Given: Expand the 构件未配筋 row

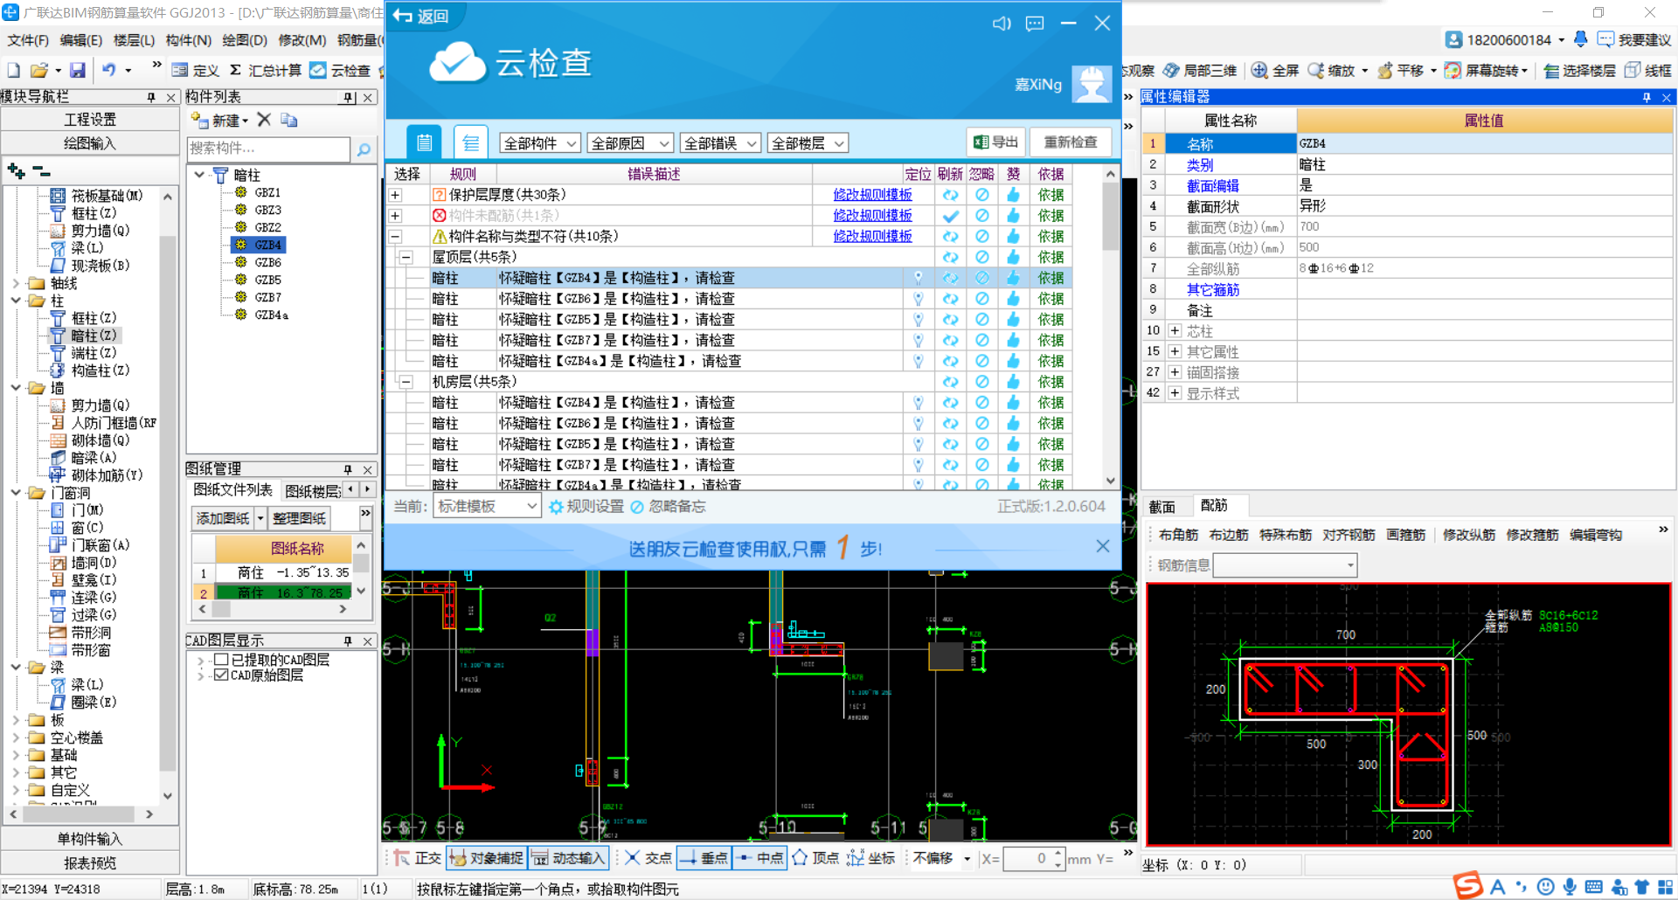Looking at the screenshot, I should 396,216.
